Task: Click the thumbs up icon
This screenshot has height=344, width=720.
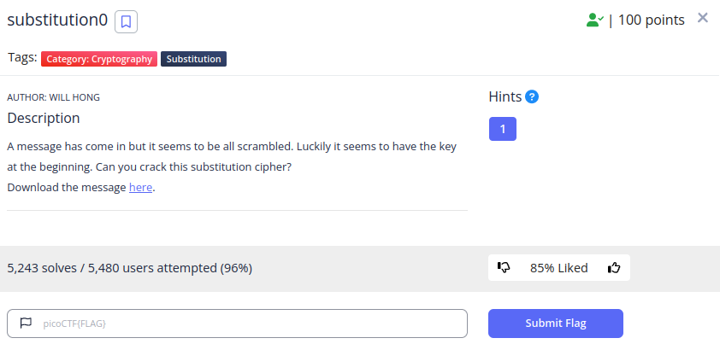Action: tap(614, 267)
